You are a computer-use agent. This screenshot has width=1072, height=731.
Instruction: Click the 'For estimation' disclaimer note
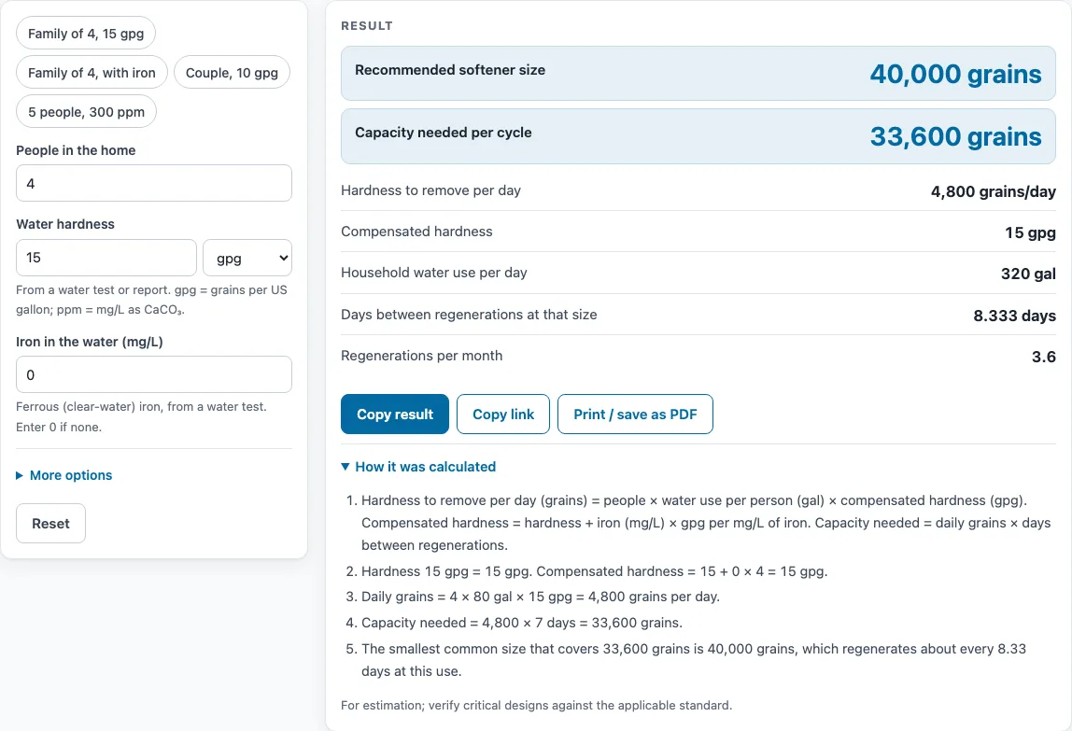point(537,705)
